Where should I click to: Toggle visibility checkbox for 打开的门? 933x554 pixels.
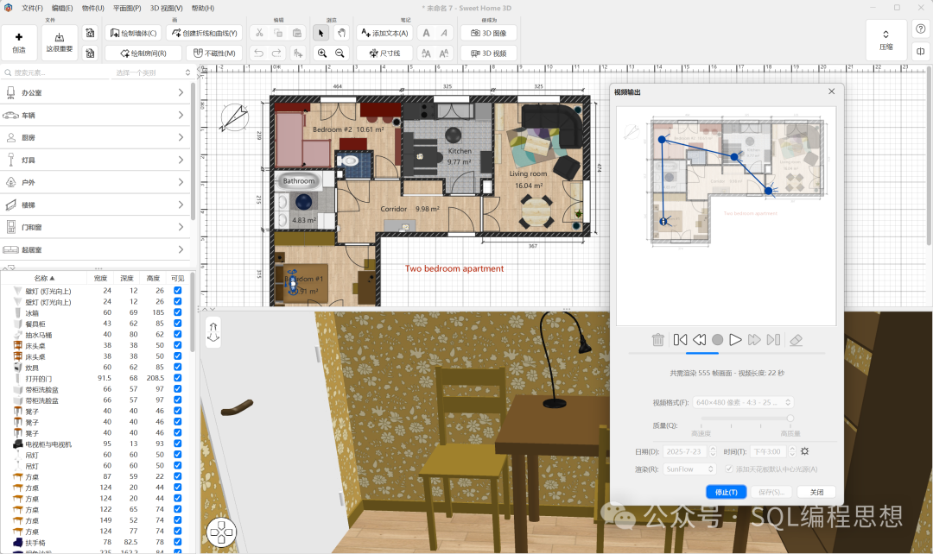coord(178,378)
